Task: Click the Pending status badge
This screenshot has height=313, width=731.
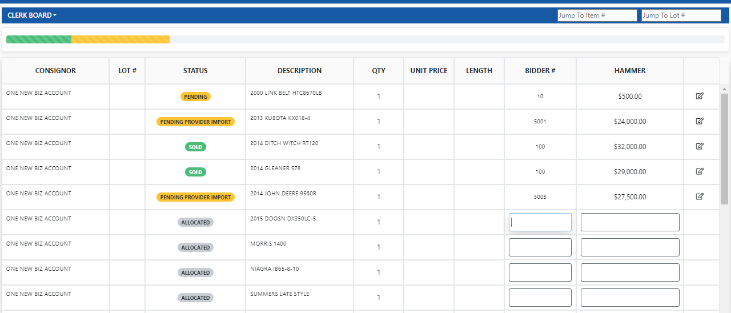Action: 195,97
